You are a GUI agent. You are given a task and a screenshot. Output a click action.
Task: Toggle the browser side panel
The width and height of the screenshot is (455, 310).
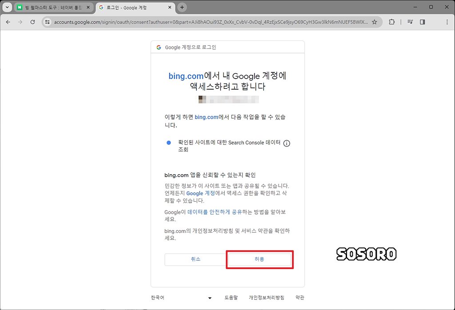423,22
